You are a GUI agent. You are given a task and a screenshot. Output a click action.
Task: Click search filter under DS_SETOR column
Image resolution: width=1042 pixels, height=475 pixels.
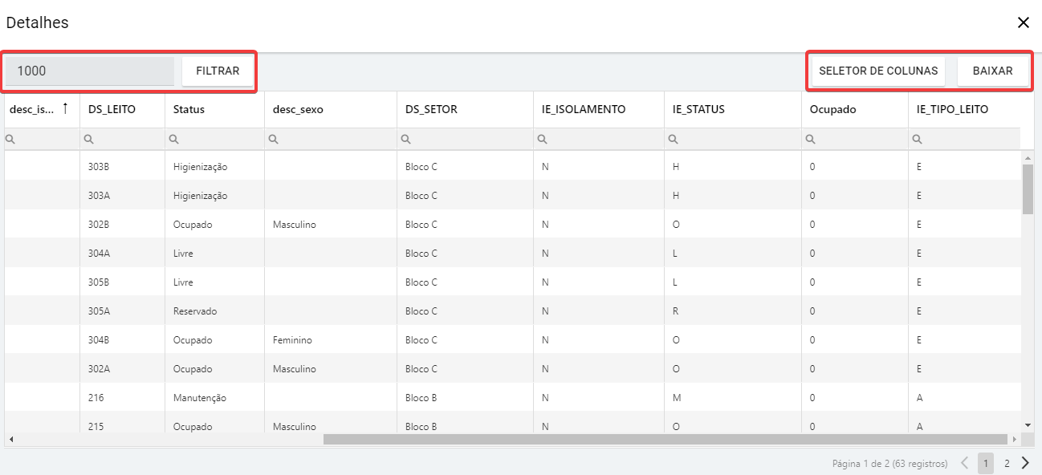coord(465,139)
